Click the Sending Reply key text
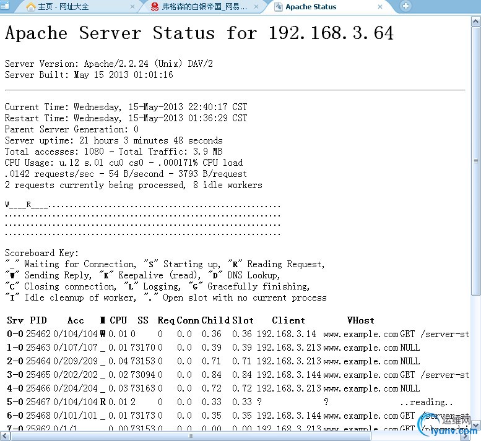Viewport: 481px width, 441px height. (x=58, y=275)
